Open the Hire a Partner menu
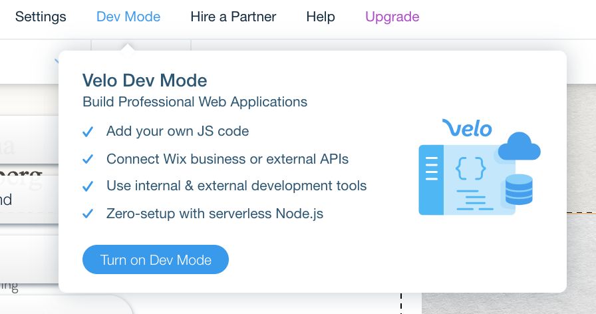 point(233,17)
